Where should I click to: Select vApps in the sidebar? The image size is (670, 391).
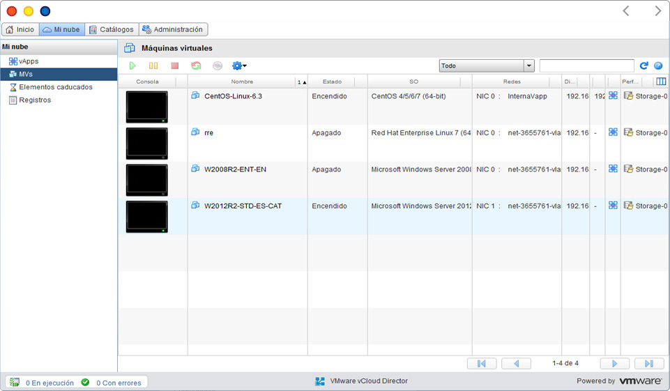29,61
